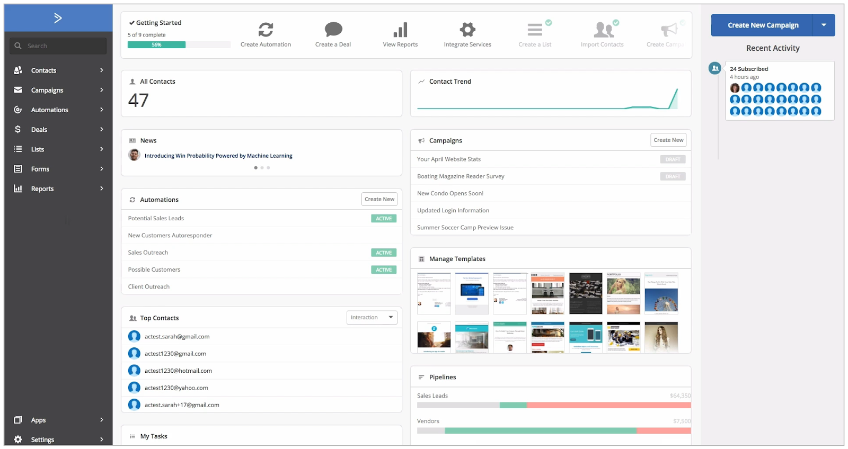Click the Create Automation refresh icon
The image size is (848, 449).
click(x=266, y=30)
